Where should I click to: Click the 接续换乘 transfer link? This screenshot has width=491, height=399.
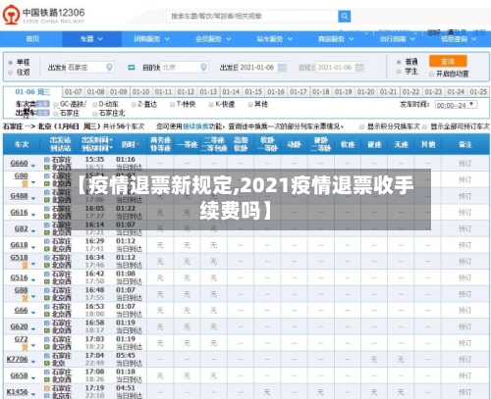tap(195, 126)
